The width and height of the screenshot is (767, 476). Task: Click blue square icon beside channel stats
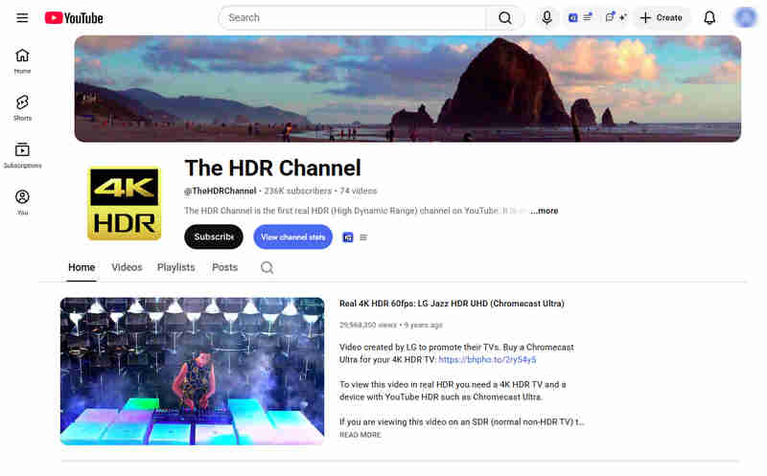pos(348,238)
